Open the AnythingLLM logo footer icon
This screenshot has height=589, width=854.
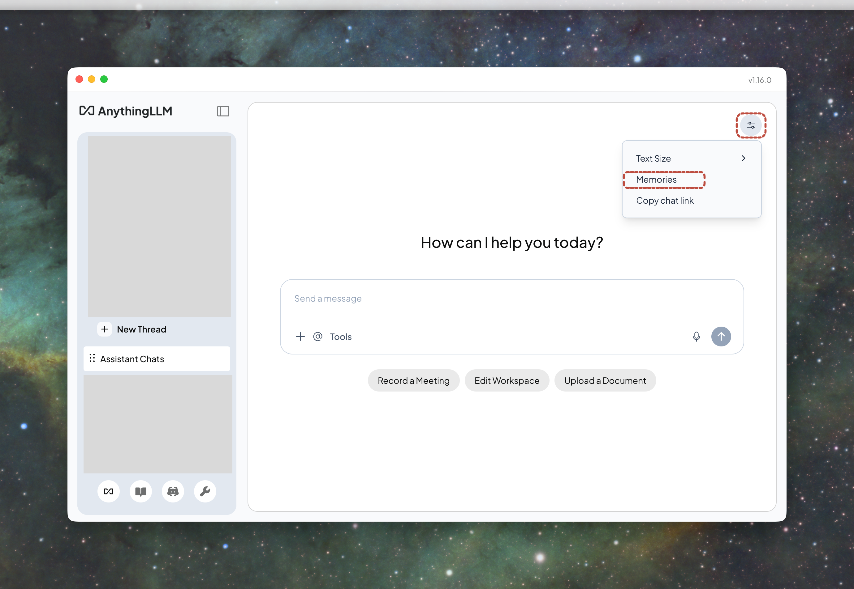tap(109, 491)
